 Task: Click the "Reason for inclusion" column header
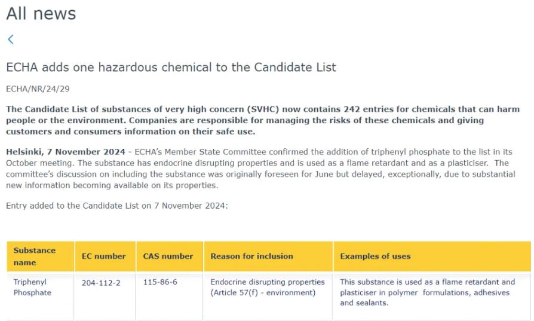(x=251, y=256)
